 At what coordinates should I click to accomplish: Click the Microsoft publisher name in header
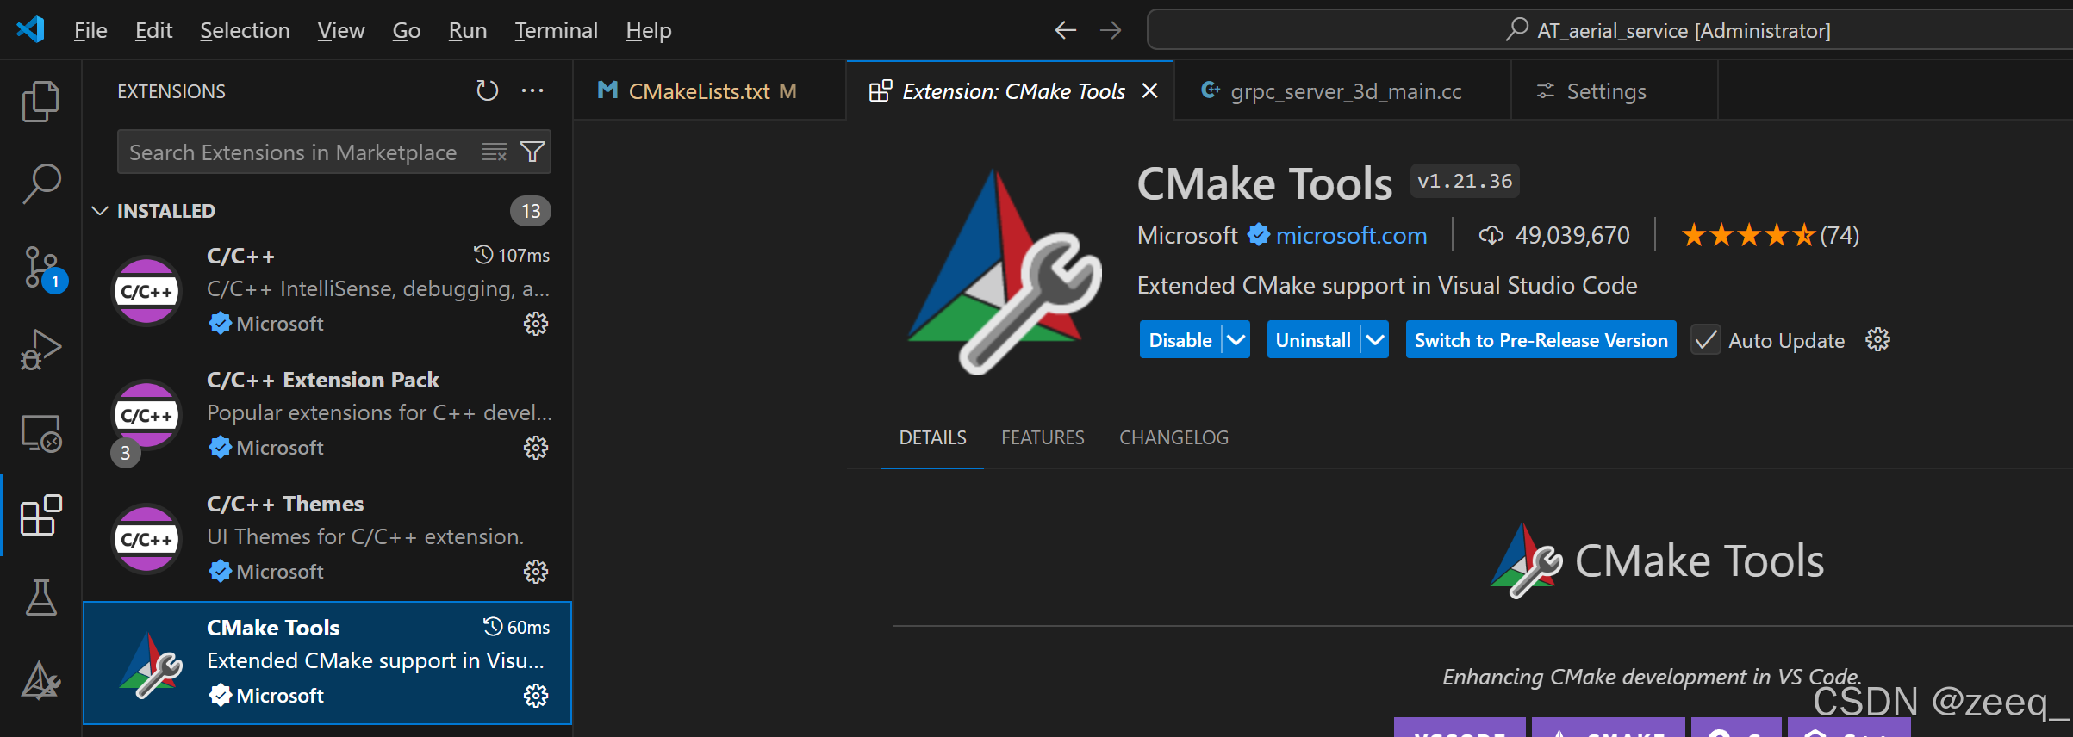[x=1187, y=235]
